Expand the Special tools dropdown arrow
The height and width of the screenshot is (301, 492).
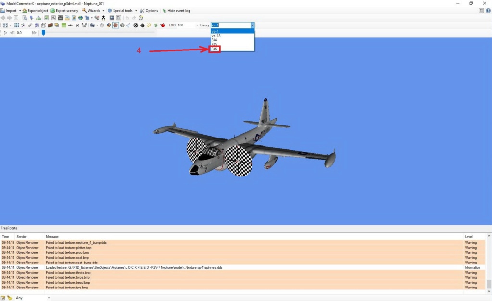click(136, 11)
